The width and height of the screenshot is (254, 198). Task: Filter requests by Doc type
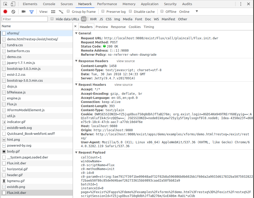[148, 19]
